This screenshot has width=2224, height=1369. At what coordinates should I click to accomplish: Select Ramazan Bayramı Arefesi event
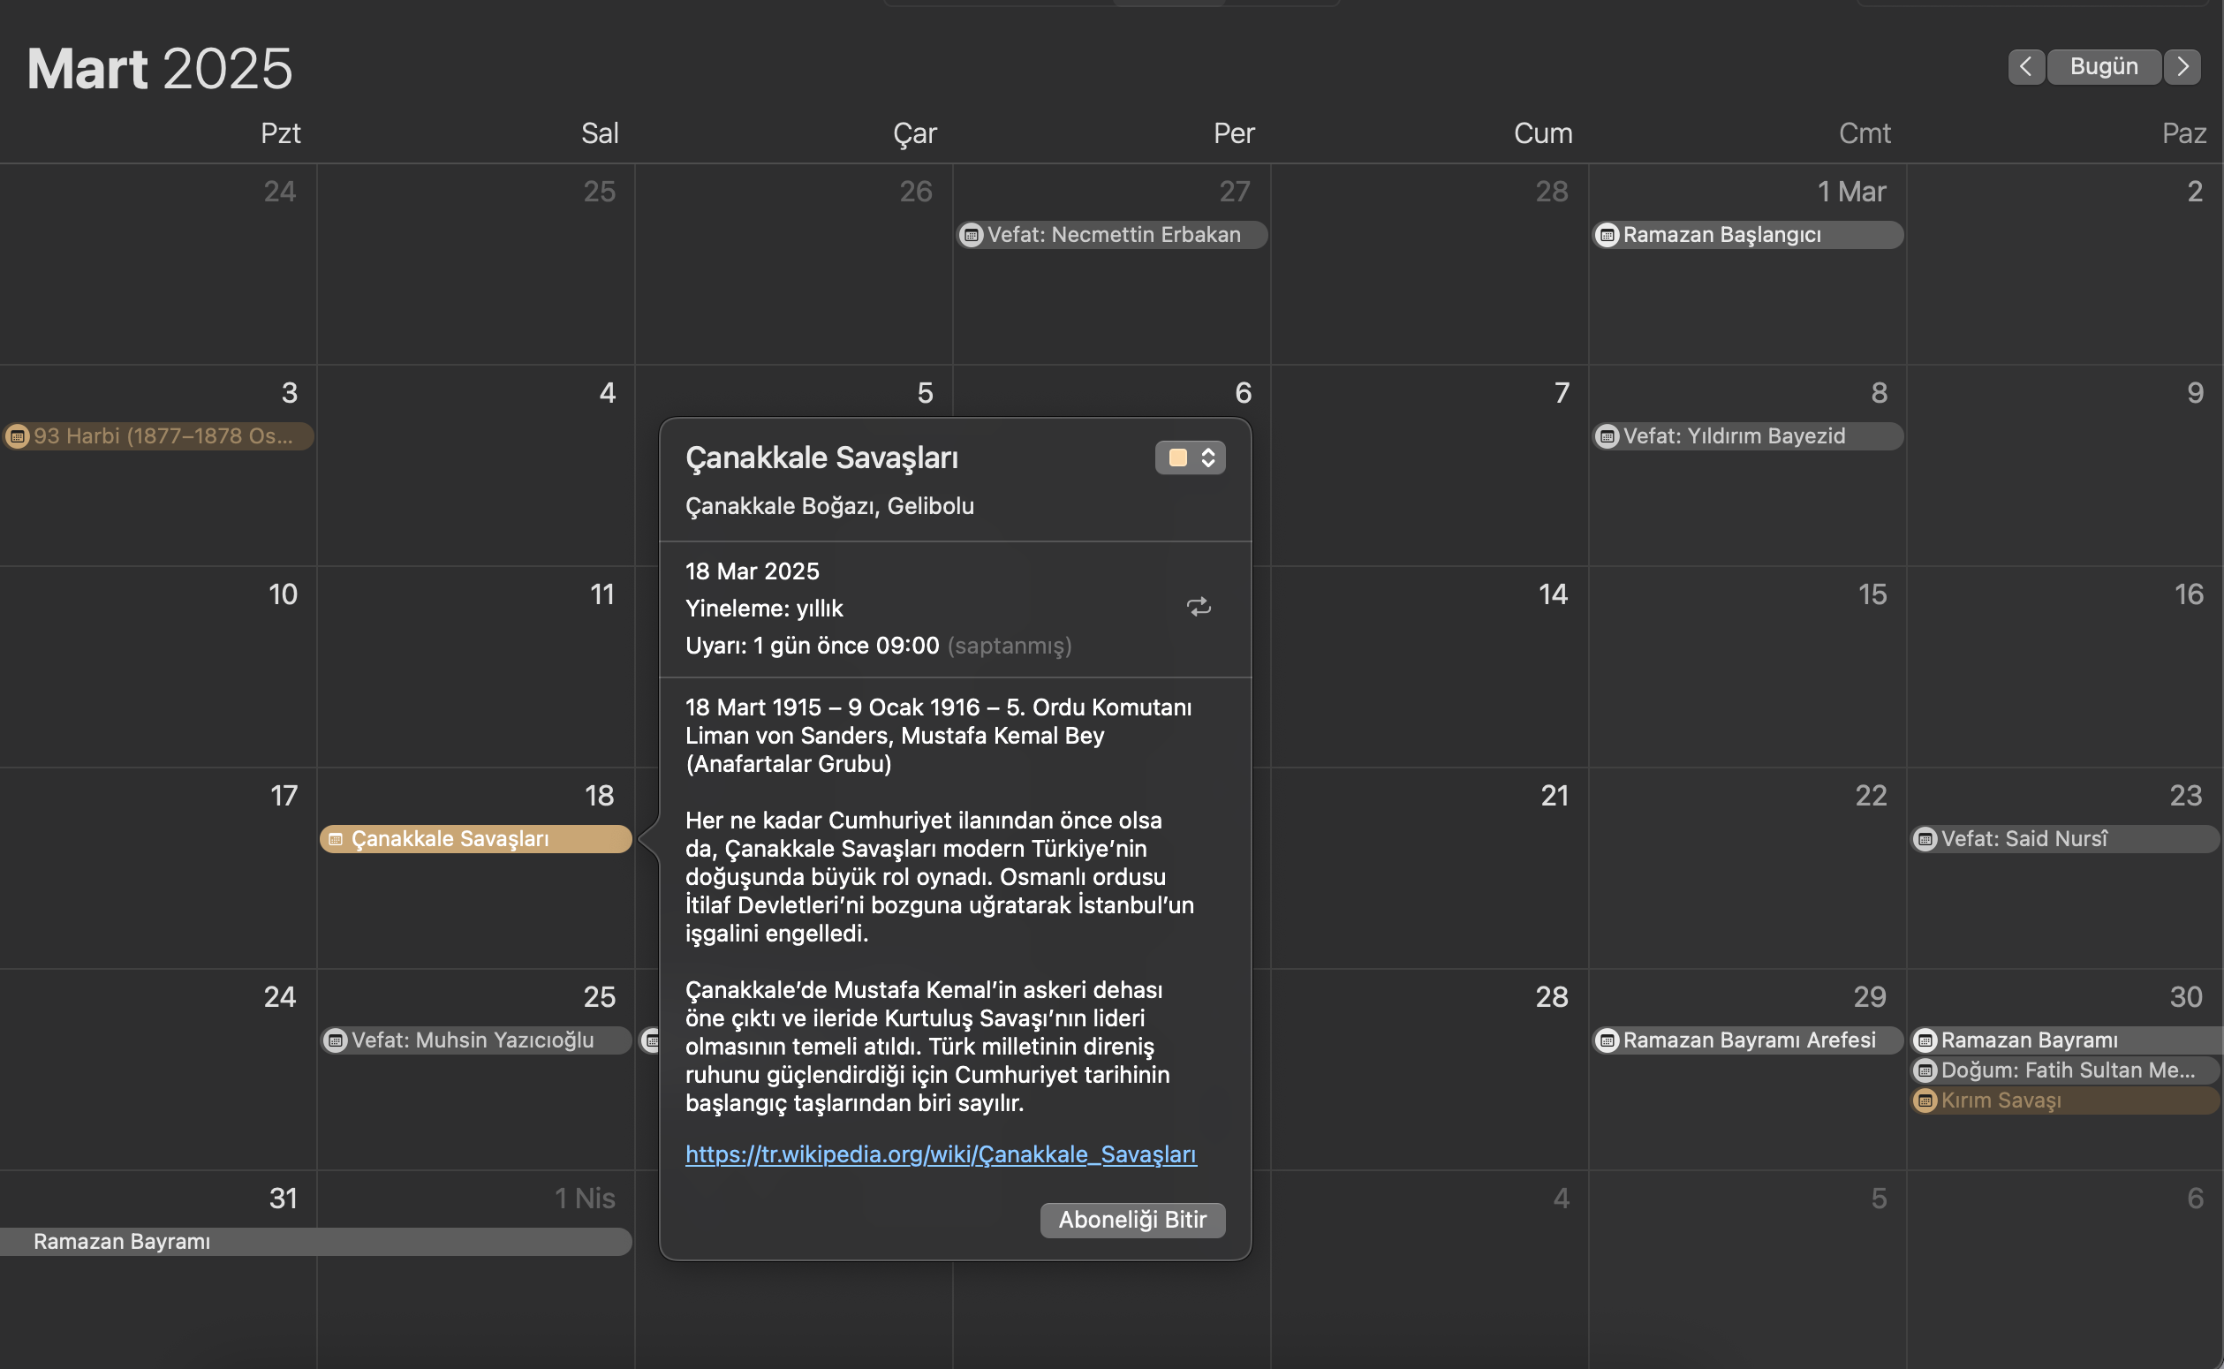click(x=1747, y=1040)
